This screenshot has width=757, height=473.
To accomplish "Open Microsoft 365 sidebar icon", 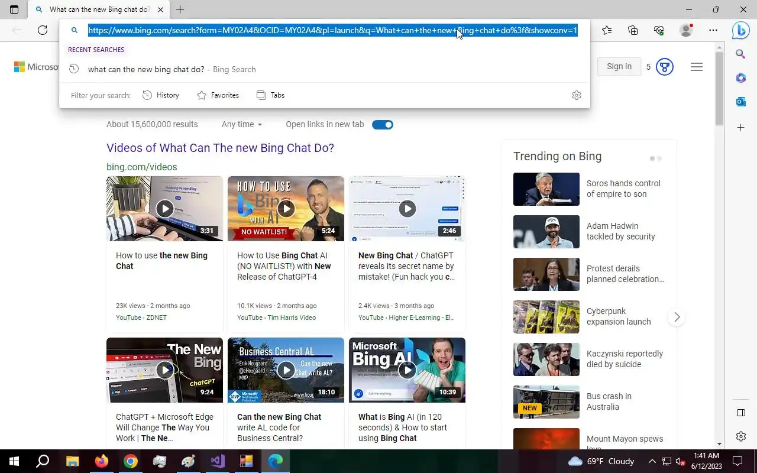I will click(740, 78).
